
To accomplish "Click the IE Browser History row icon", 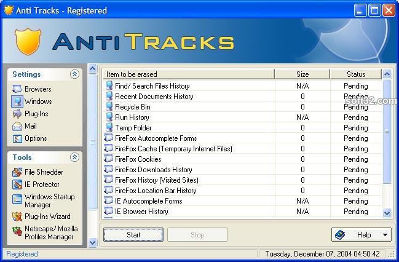I will click(x=109, y=211).
